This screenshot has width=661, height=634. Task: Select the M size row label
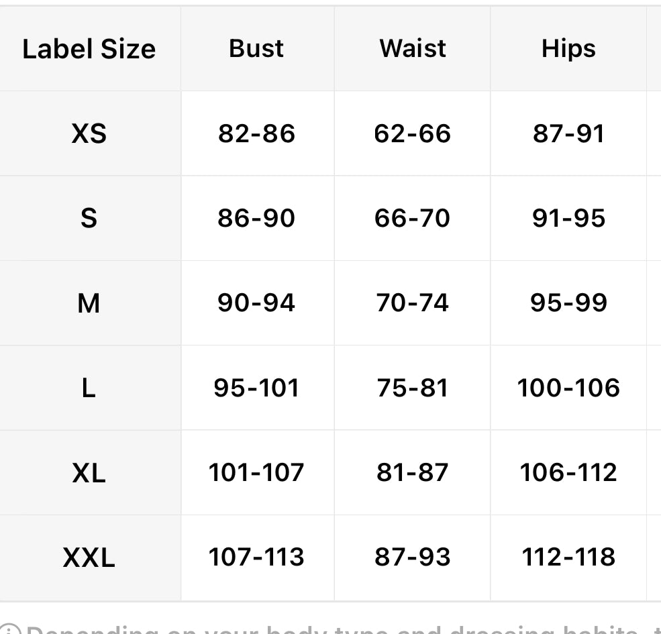(89, 303)
